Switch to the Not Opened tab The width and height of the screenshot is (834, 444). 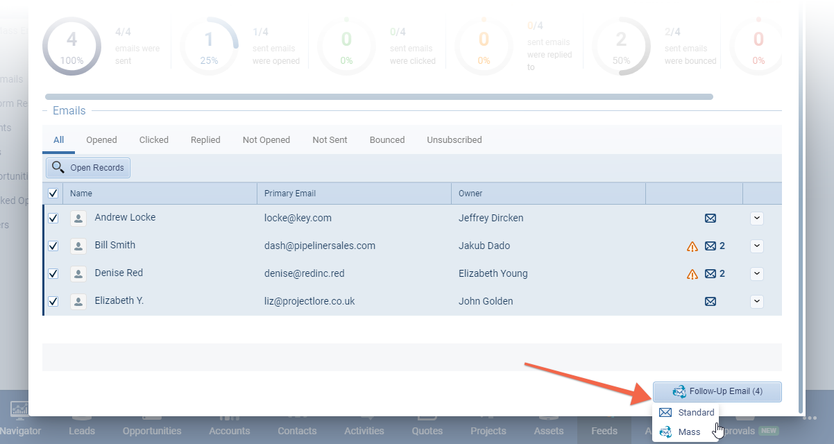point(266,140)
